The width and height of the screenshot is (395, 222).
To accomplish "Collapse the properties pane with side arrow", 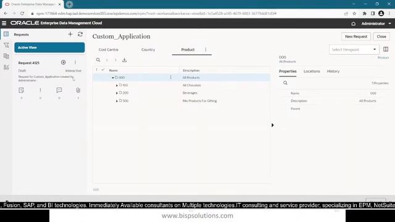I will (272, 125).
